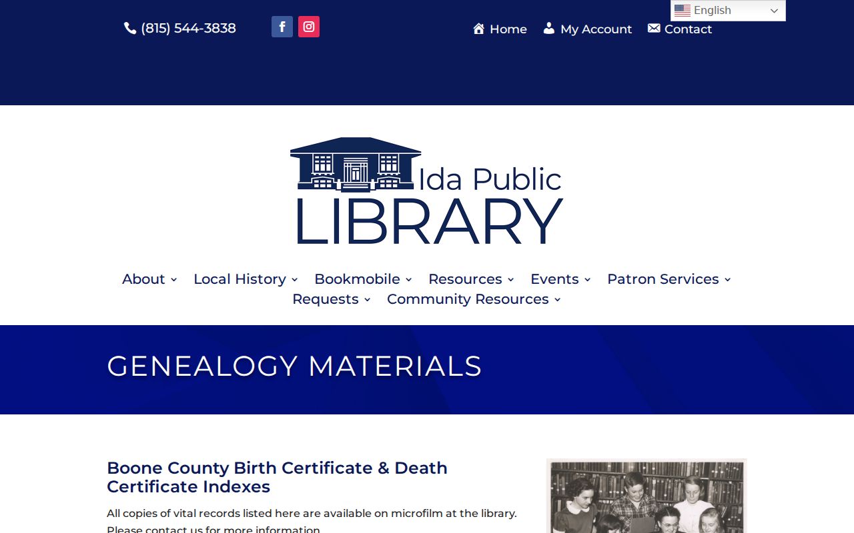This screenshot has width=854, height=533.
Task: Click the My Account person icon
Action: [x=549, y=28]
